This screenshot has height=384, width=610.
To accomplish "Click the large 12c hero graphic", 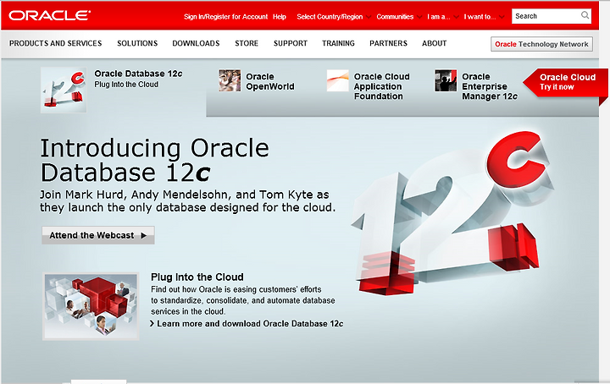I will (x=452, y=213).
